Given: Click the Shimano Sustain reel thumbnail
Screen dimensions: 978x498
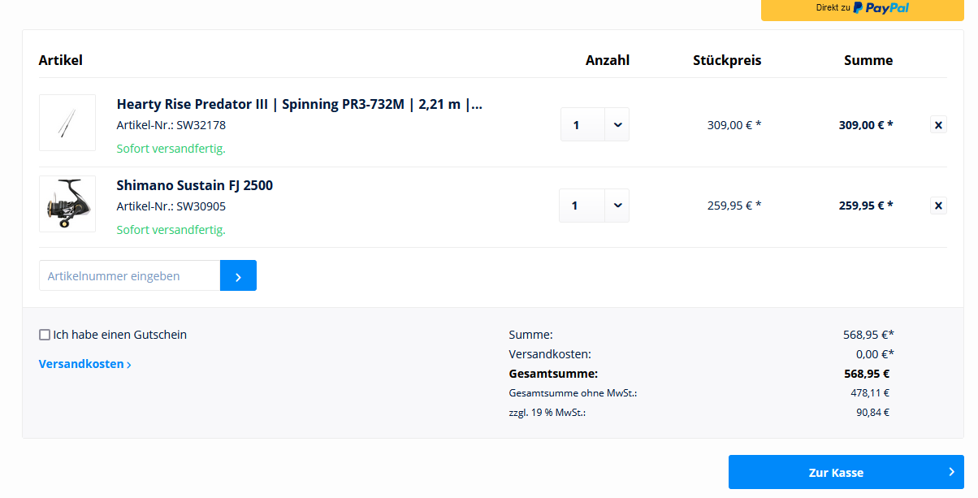Looking at the screenshot, I should point(67,204).
